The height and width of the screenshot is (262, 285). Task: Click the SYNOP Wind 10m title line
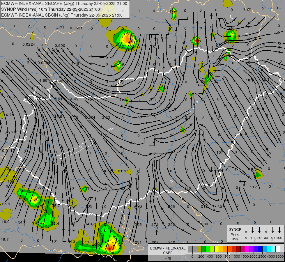51,9
